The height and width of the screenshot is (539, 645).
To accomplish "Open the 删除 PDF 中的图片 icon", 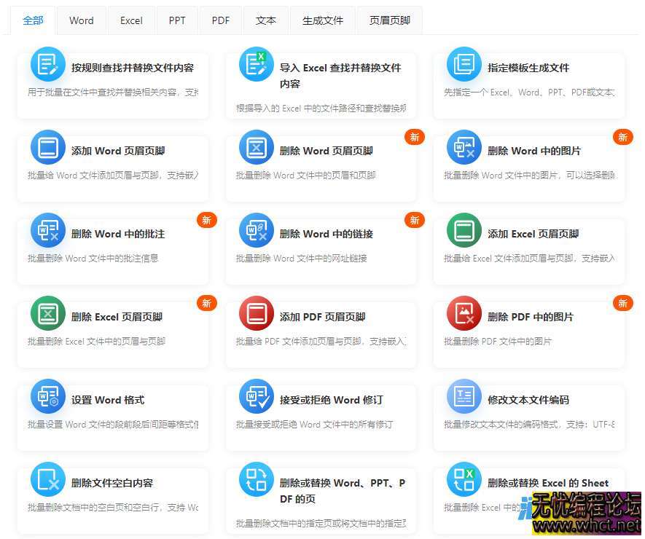I will tap(464, 315).
